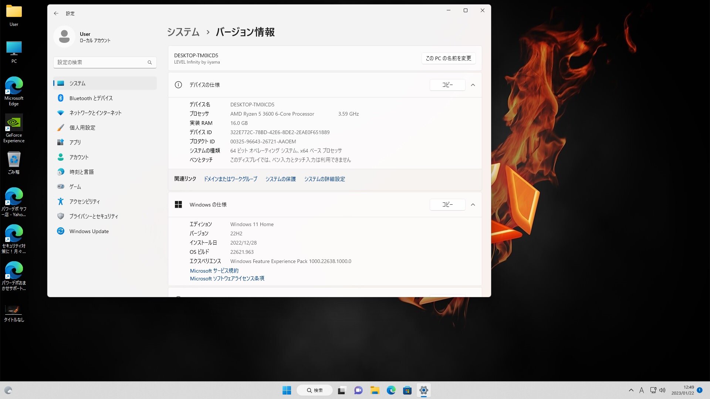Open Microsoft サービス規約 link

tap(214, 271)
